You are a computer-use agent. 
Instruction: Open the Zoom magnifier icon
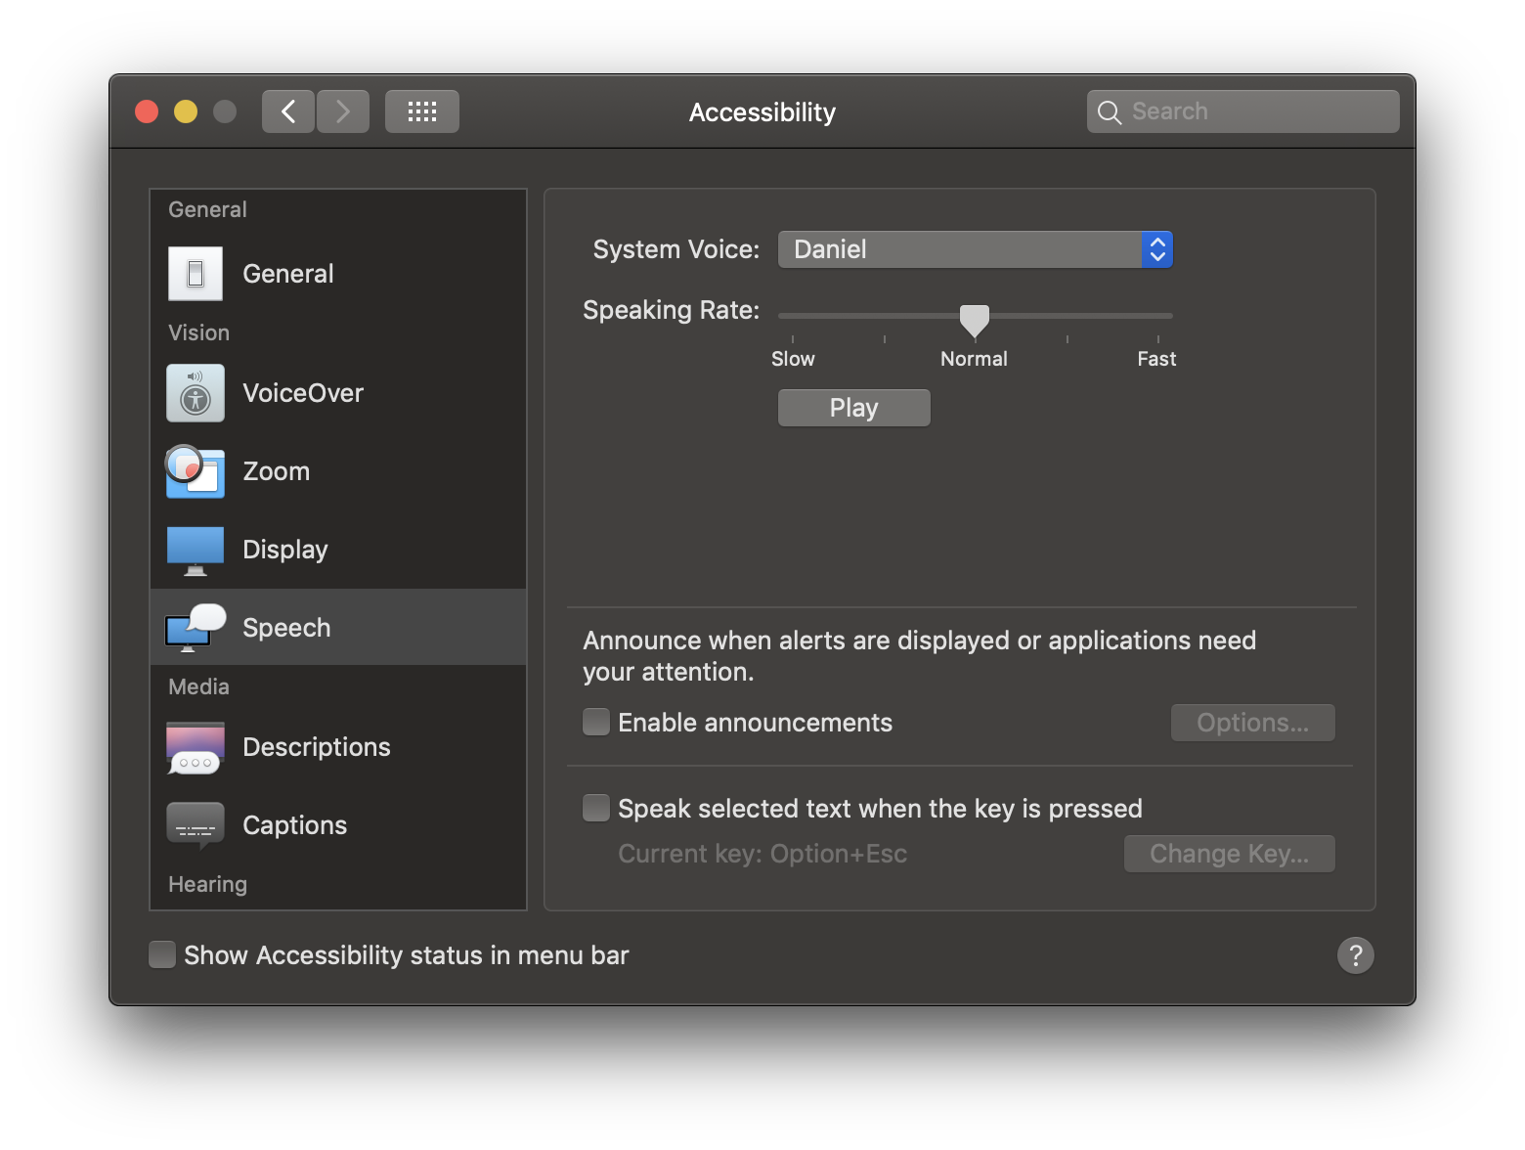pyautogui.click(x=196, y=471)
